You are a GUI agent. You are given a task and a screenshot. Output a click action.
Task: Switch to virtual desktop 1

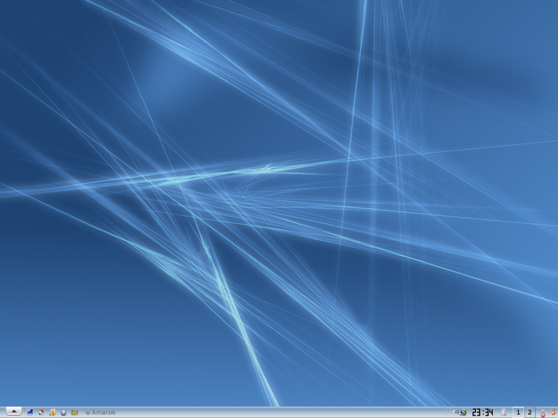[518, 412]
